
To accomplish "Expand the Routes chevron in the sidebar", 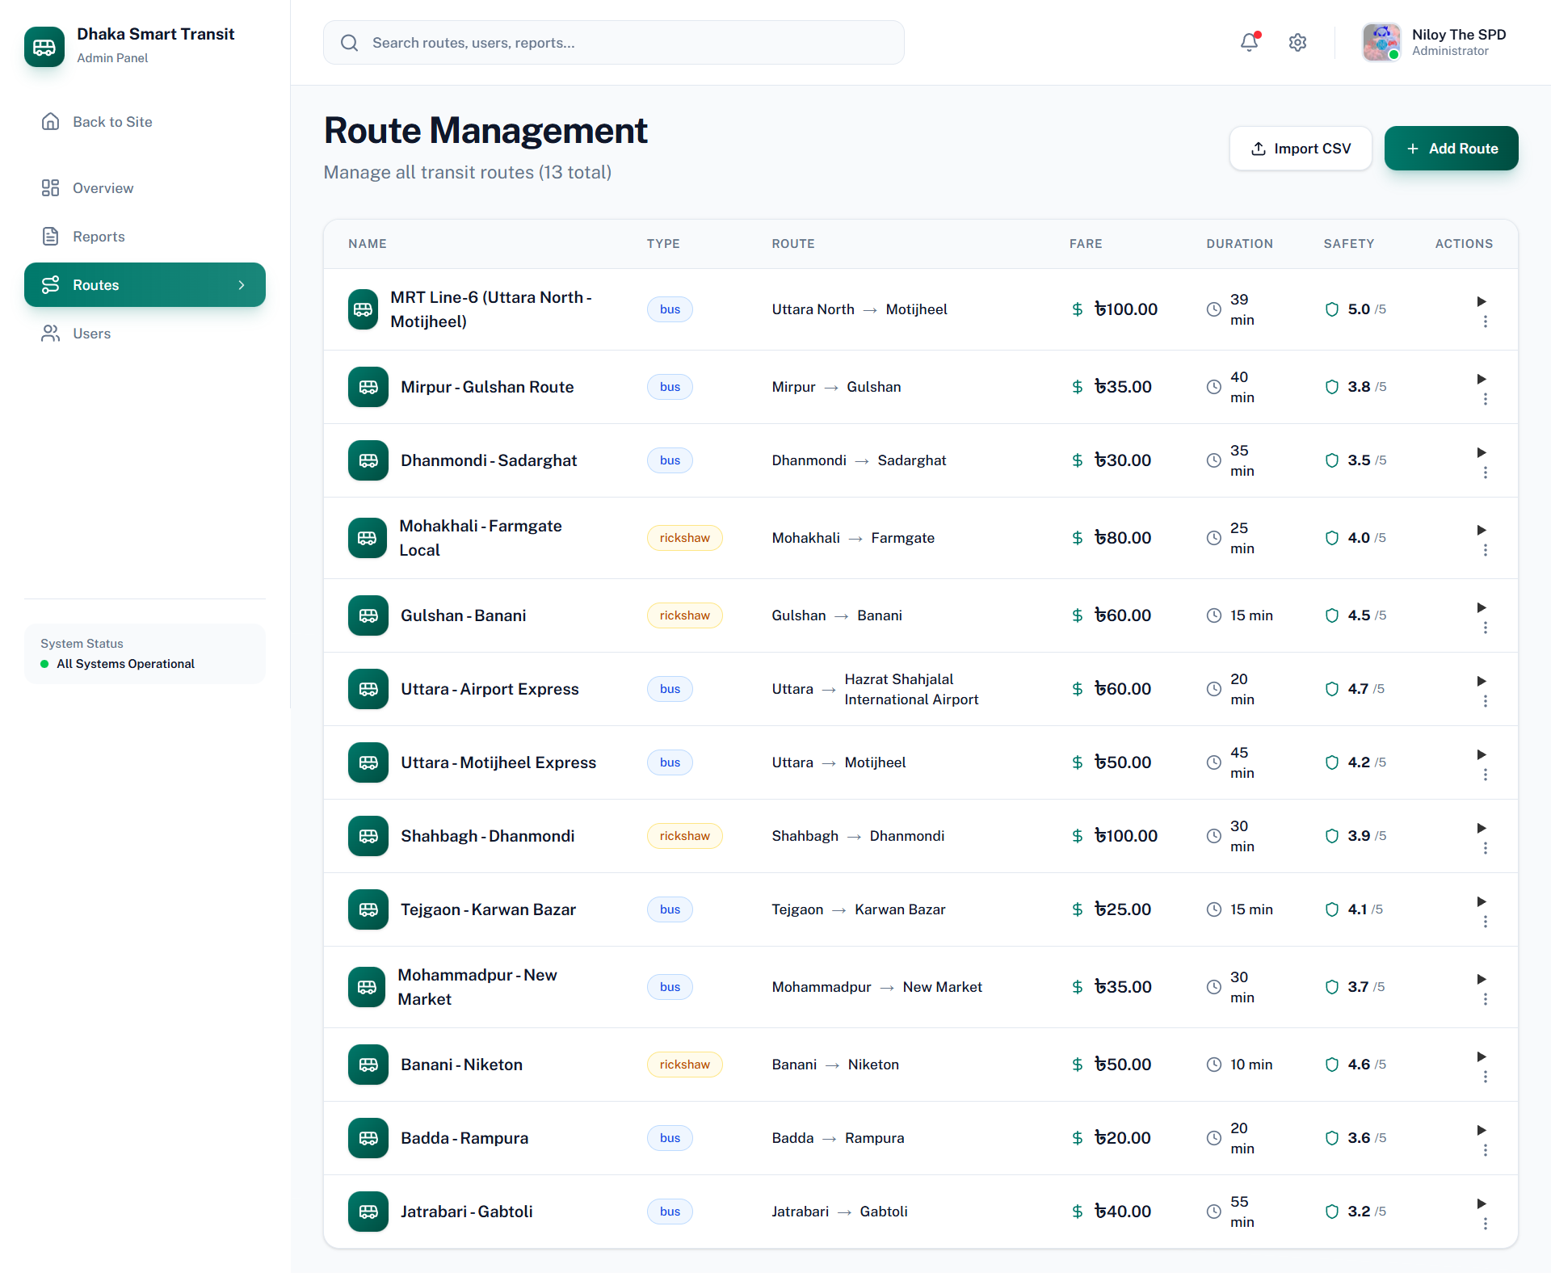I will 242,285.
